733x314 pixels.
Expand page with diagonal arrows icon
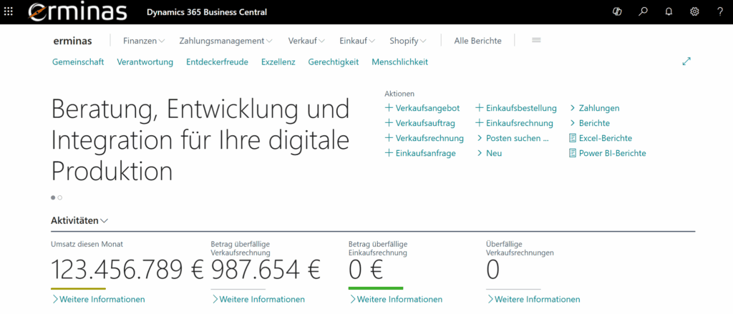(686, 62)
